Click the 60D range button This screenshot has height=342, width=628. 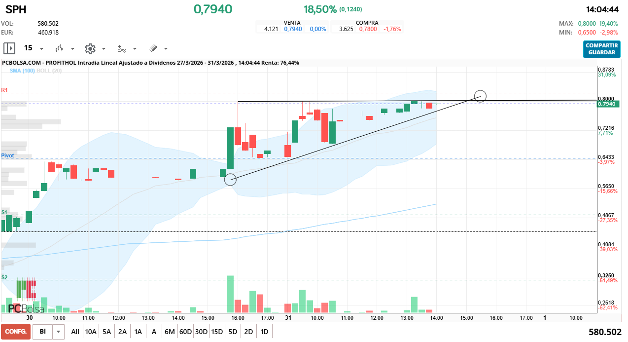coord(185,331)
